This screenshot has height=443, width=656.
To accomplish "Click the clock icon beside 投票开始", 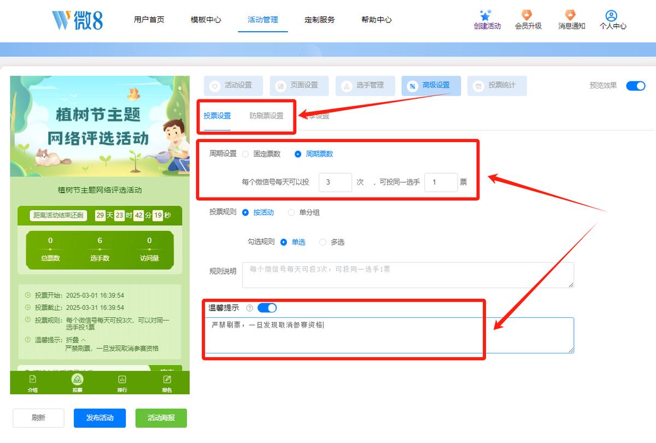I will click(x=28, y=296).
